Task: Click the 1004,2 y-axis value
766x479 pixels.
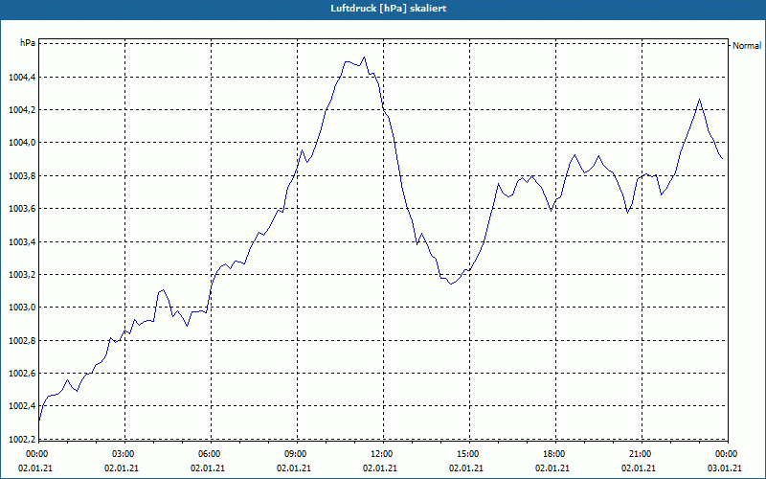Action: 21,109
